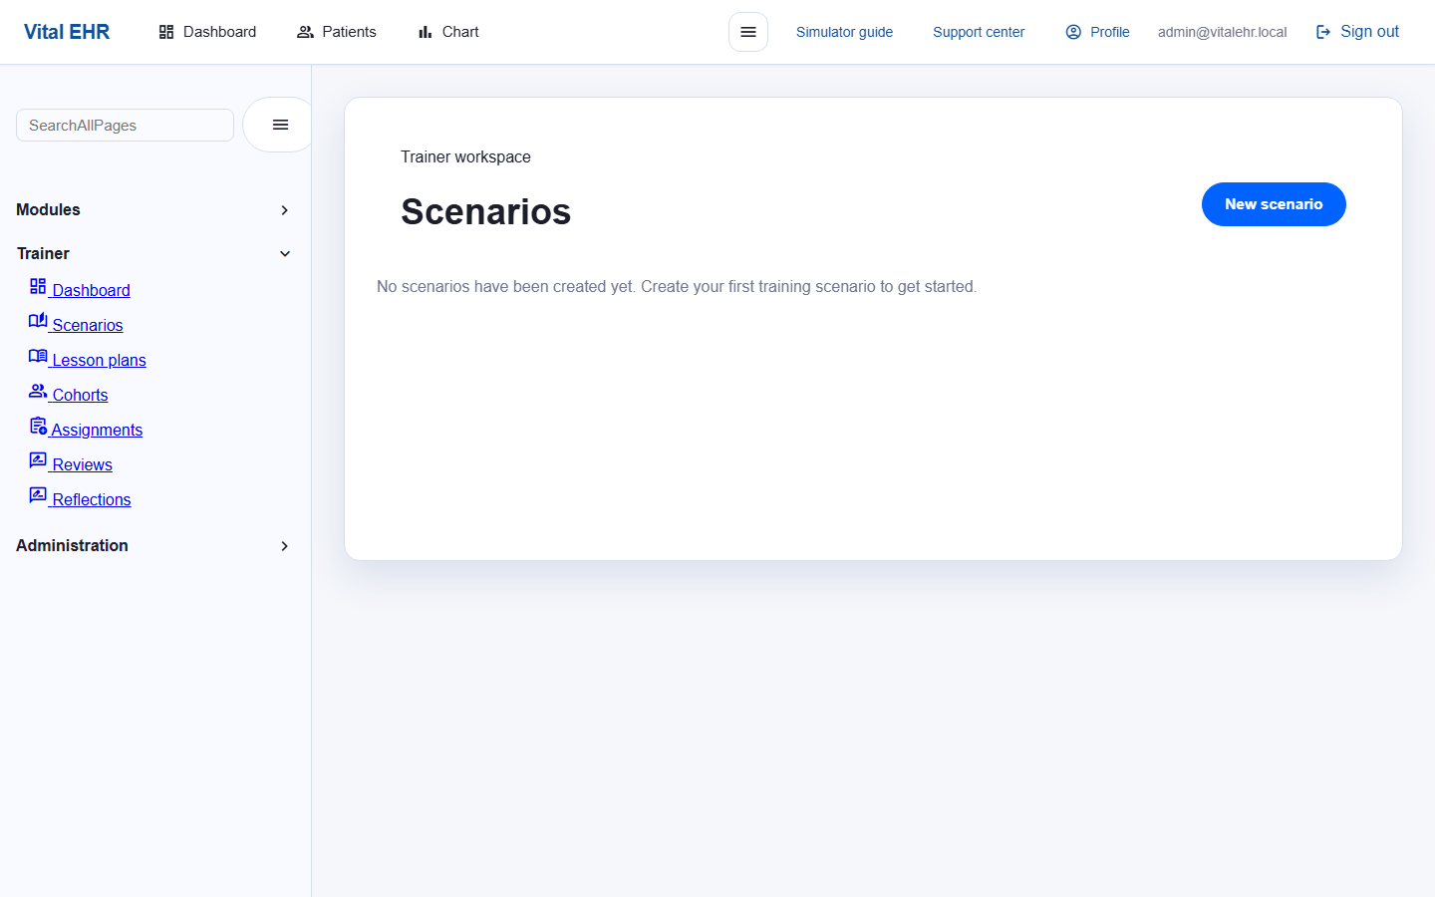Viewport: 1435px width, 897px height.
Task: Click the Sign out icon
Action: tap(1323, 31)
